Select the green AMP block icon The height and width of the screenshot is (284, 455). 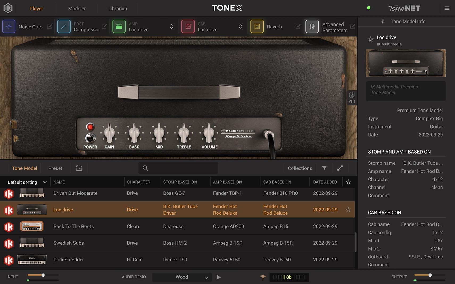coord(119,26)
